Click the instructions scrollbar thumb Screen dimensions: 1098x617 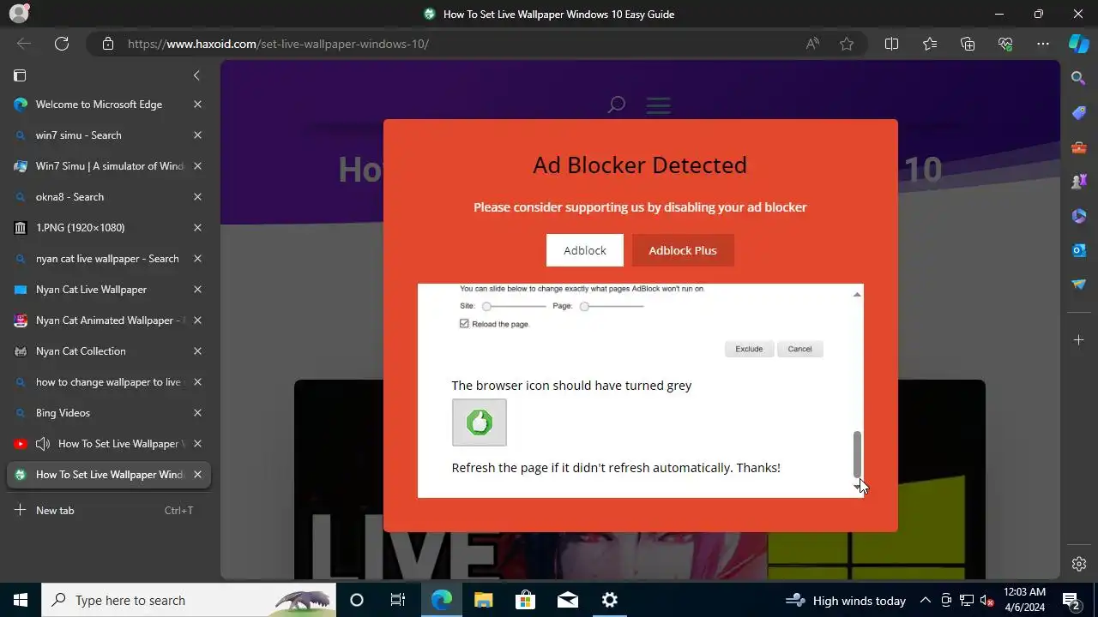pyautogui.click(x=856, y=454)
